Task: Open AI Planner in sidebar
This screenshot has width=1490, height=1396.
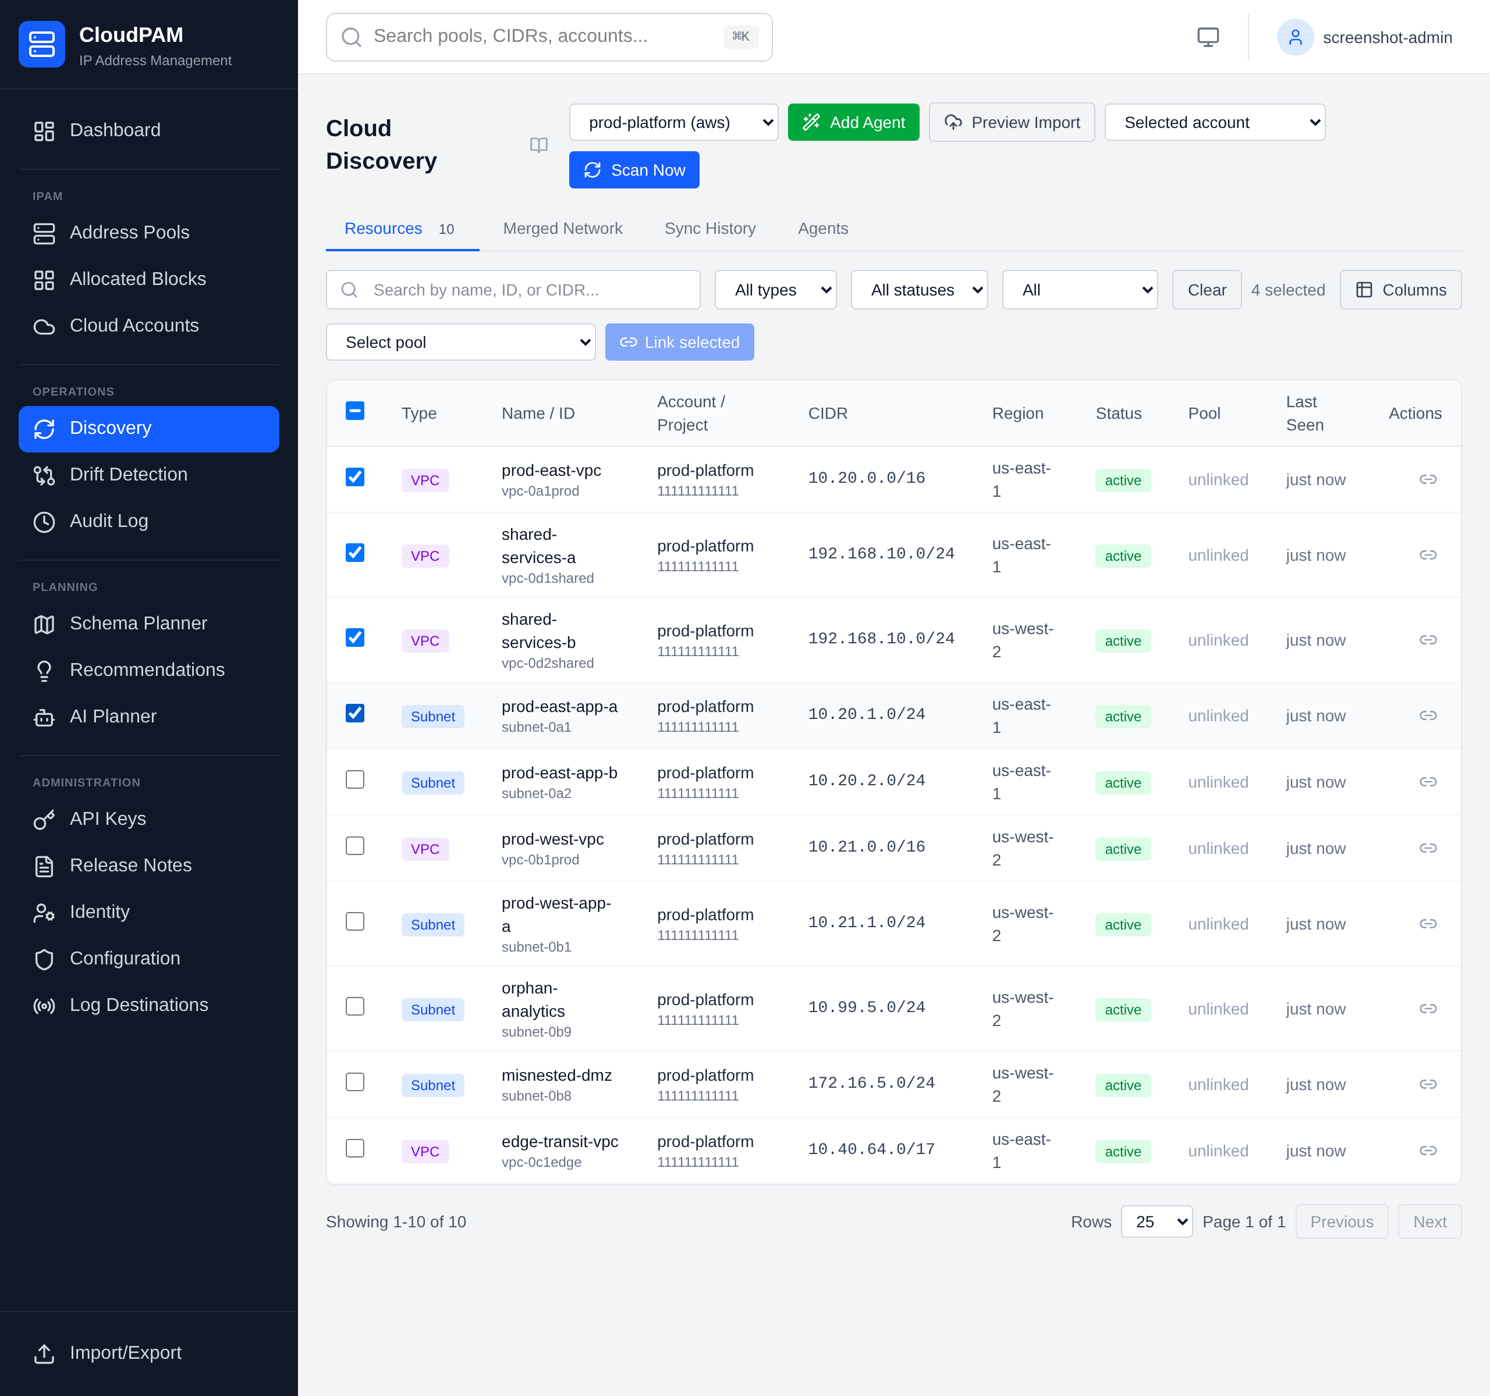Action: click(x=148, y=717)
